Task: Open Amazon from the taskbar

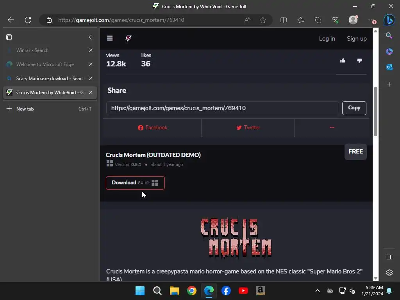Action: coord(261,291)
